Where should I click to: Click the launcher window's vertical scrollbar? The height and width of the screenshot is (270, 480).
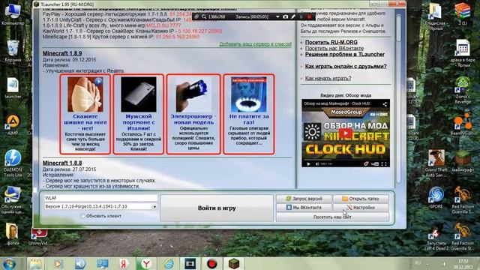398,98
